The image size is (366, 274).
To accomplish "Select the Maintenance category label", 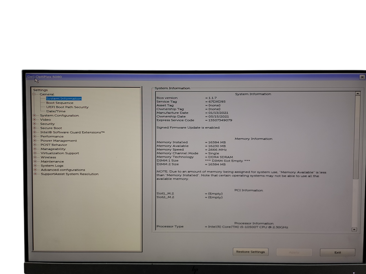I will pyautogui.click(x=52, y=162).
